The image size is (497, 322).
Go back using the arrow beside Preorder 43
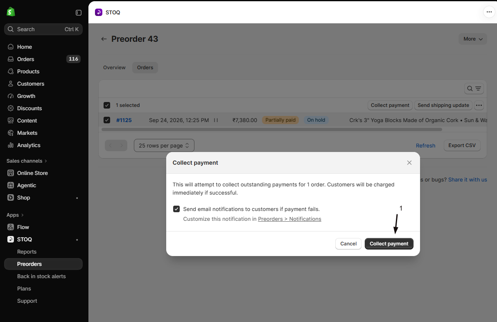click(104, 39)
